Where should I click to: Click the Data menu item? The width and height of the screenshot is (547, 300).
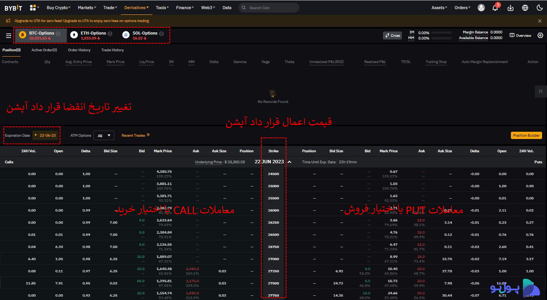pos(227,8)
